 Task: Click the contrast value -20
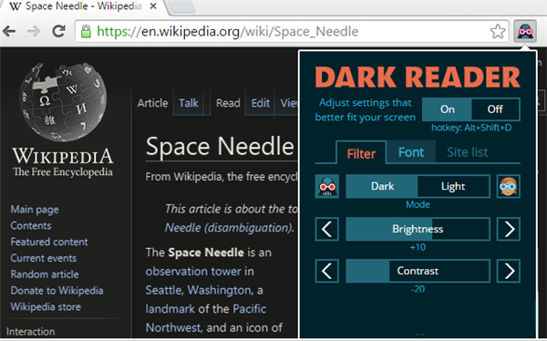click(418, 289)
